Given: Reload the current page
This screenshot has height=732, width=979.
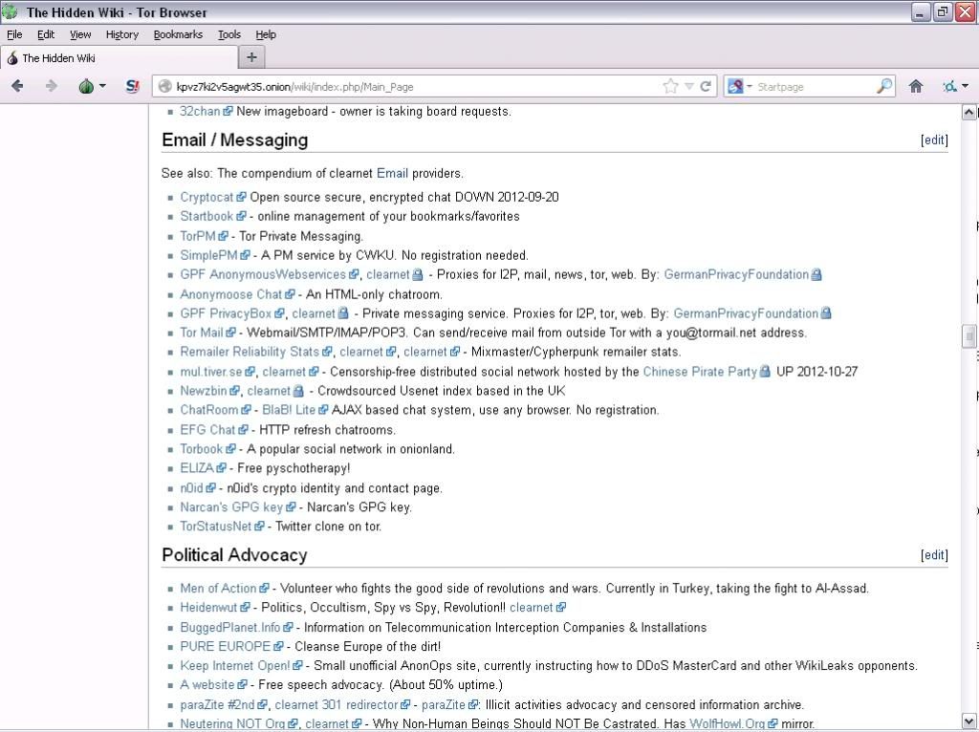Looking at the screenshot, I should [x=706, y=86].
